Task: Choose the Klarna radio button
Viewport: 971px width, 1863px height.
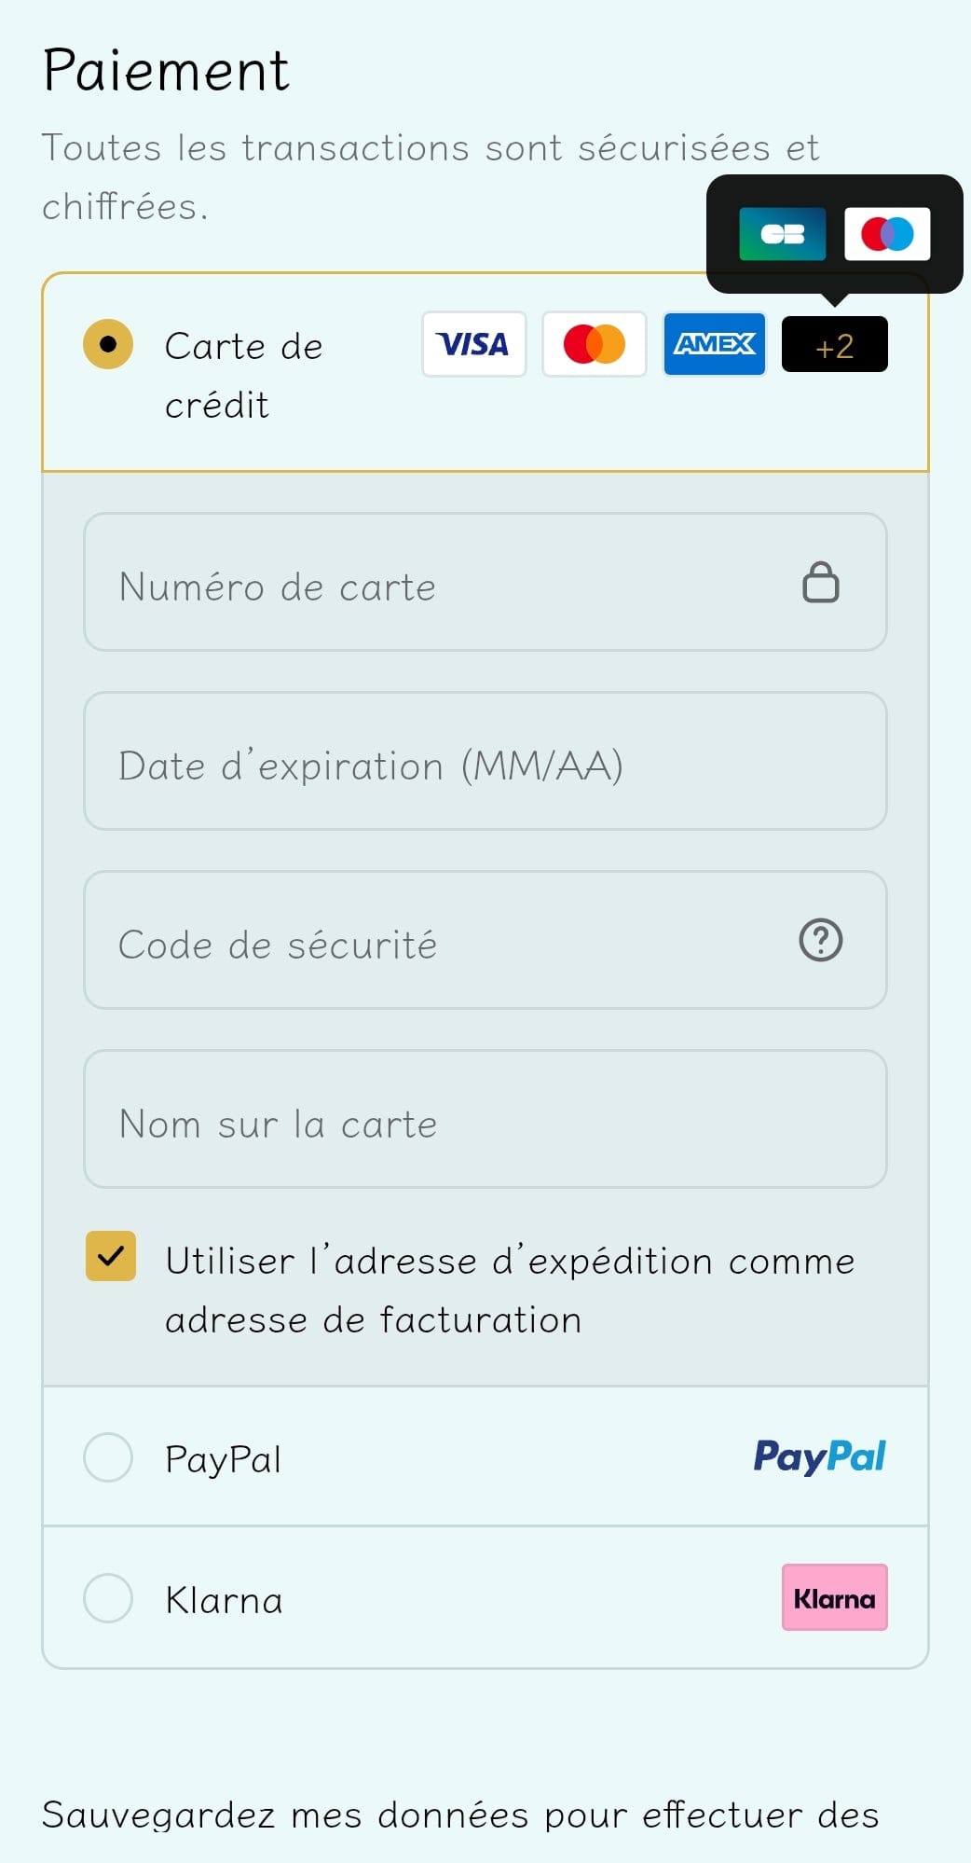Action: 108,1597
